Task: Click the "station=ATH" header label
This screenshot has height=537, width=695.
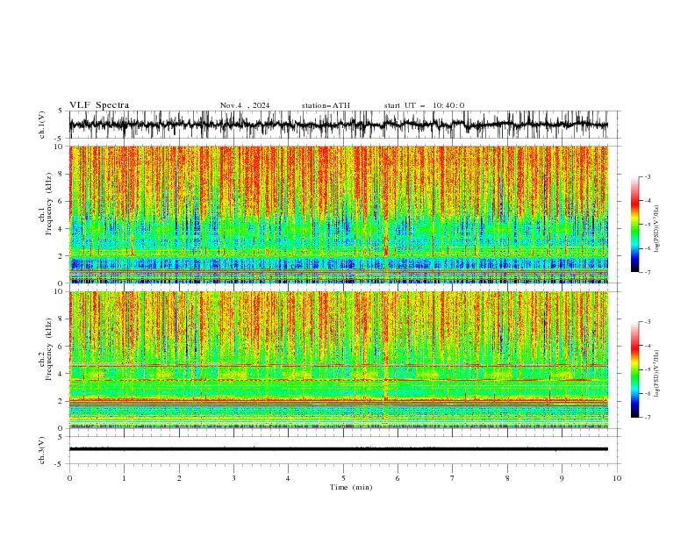Action: [x=326, y=105]
